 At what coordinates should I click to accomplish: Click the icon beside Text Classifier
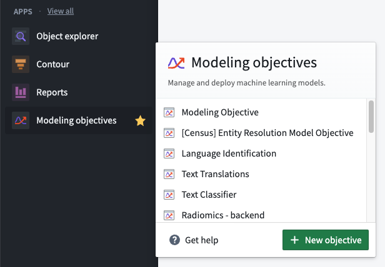tap(169, 195)
